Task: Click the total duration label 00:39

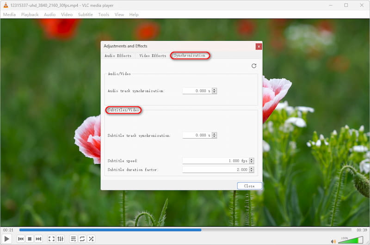Action: click(x=362, y=230)
